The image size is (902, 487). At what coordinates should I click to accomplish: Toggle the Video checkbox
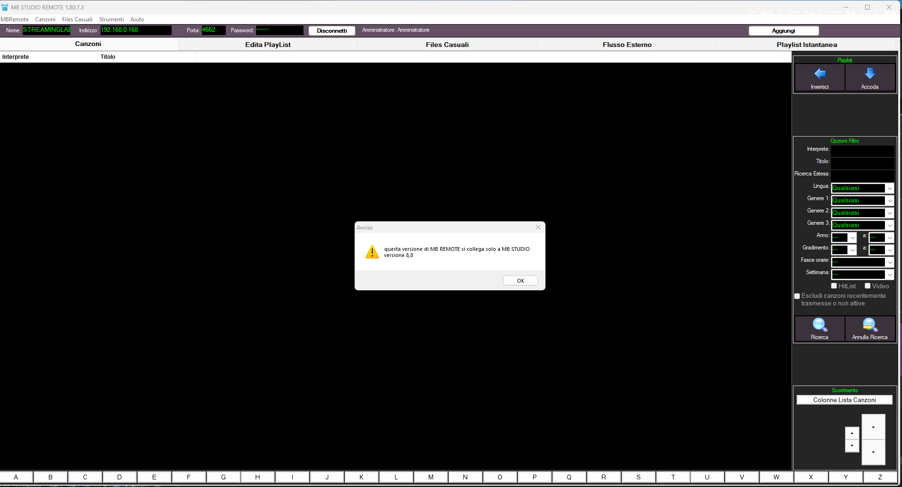coord(867,286)
